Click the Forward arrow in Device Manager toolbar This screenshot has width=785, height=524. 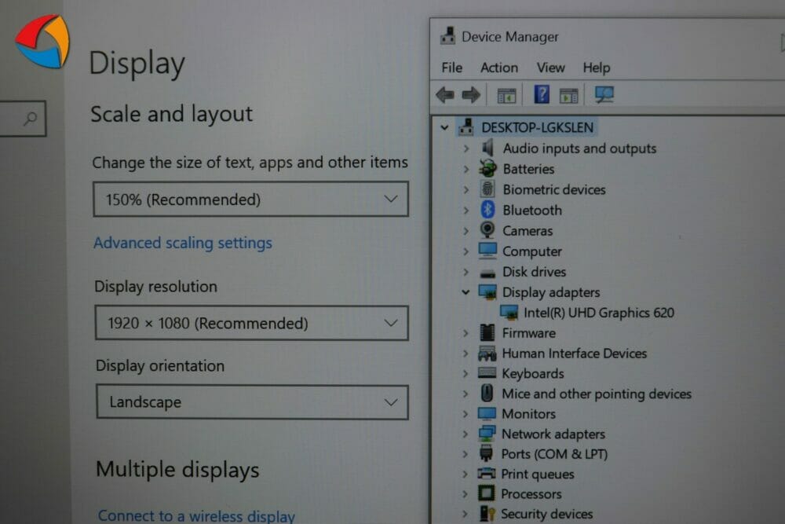click(470, 95)
